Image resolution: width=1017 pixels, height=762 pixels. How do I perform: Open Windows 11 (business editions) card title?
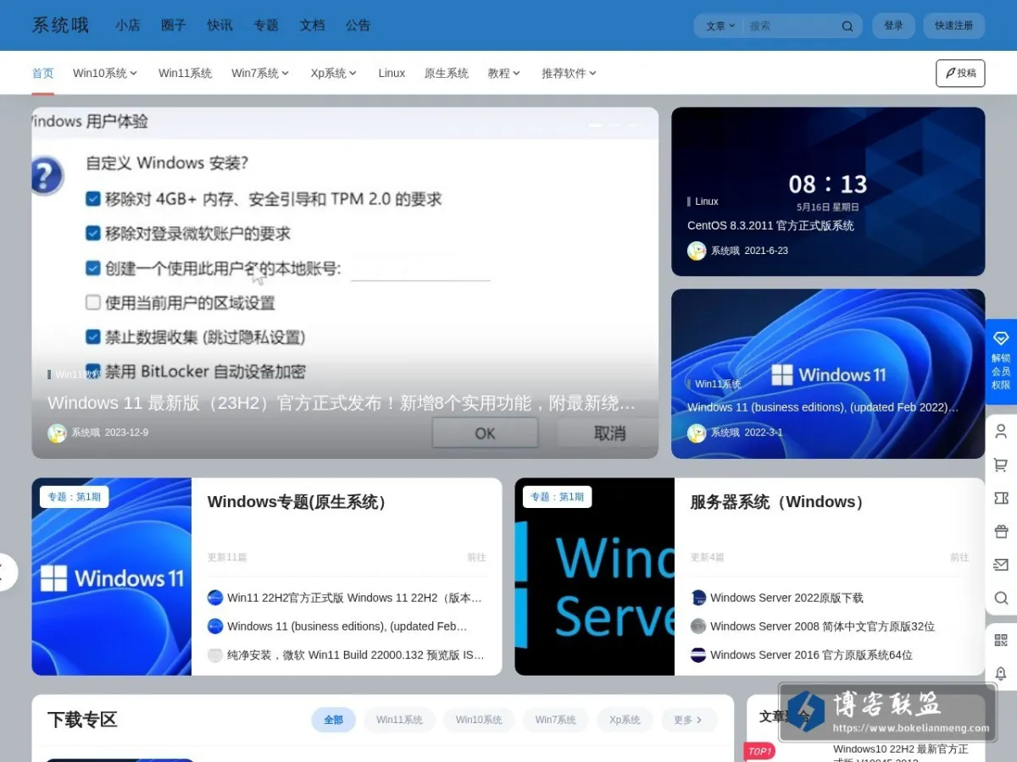pos(823,407)
